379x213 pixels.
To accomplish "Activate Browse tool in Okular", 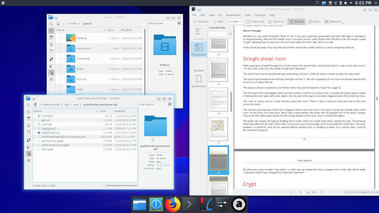I will (296, 21).
